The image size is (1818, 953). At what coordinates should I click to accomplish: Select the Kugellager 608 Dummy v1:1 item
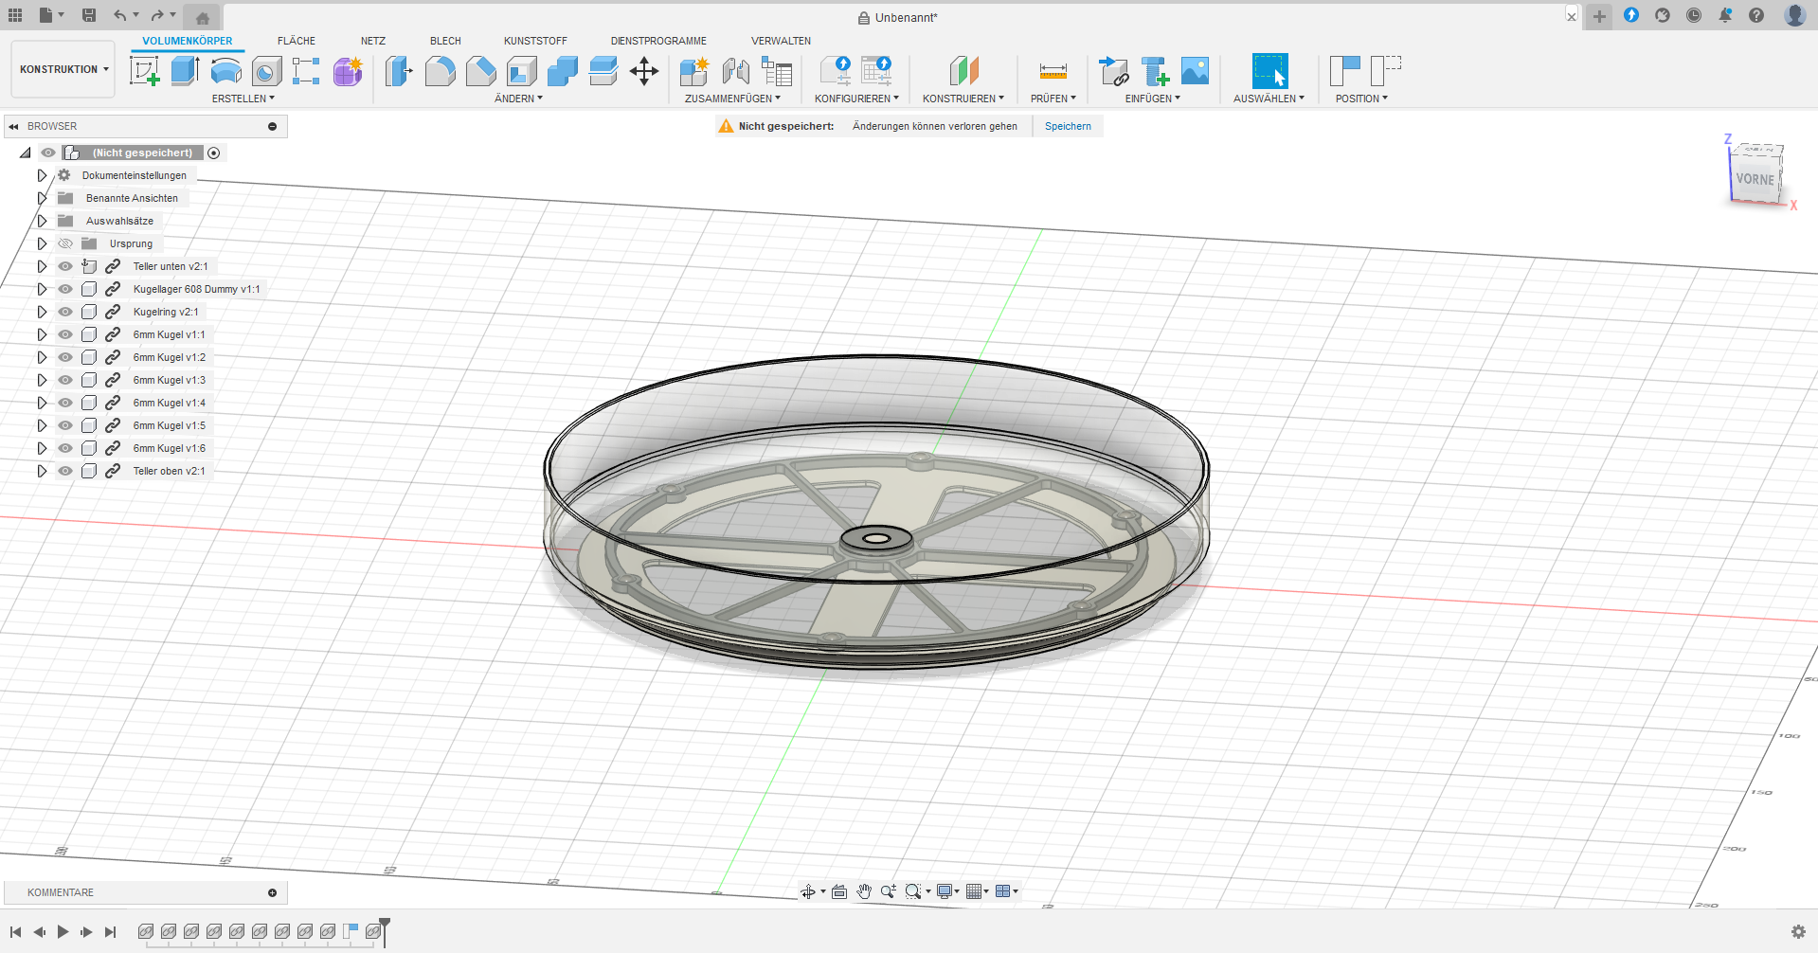tap(196, 289)
